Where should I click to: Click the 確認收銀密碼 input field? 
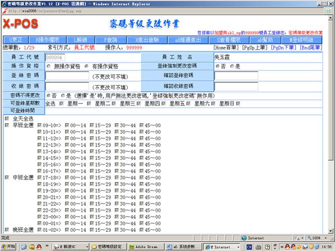point(236,86)
